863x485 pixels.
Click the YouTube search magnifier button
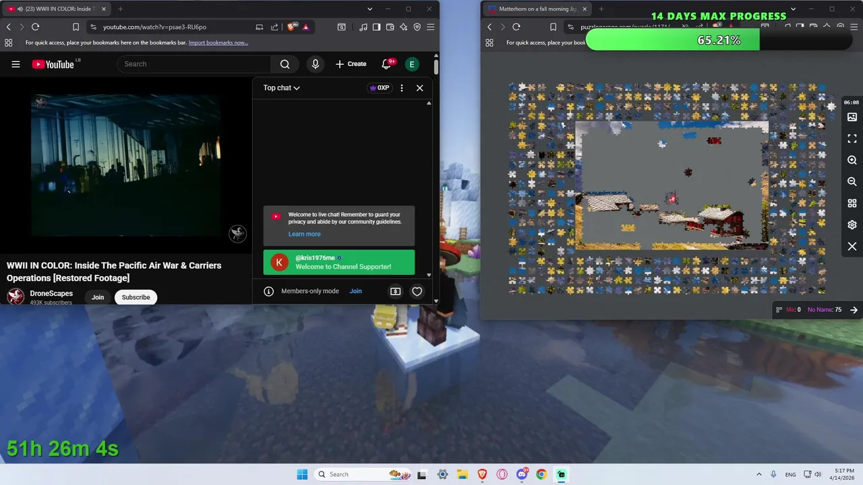(285, 64)
